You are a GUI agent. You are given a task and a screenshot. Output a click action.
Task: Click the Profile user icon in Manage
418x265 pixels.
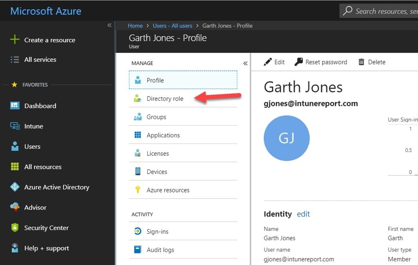click(138, 80)
